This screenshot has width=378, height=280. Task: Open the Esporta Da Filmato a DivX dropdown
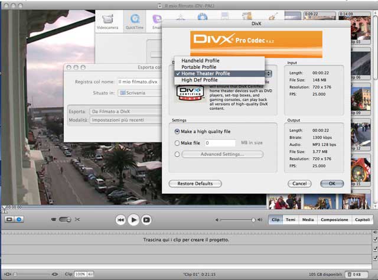point(125,112)
